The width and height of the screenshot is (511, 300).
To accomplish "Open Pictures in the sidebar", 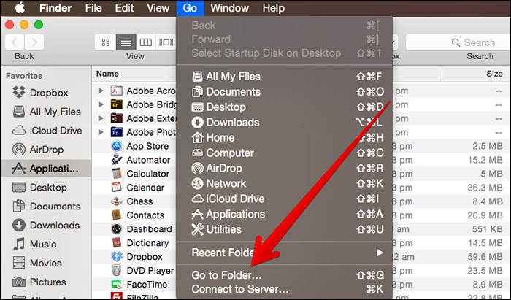I will [x=46, y=282].
